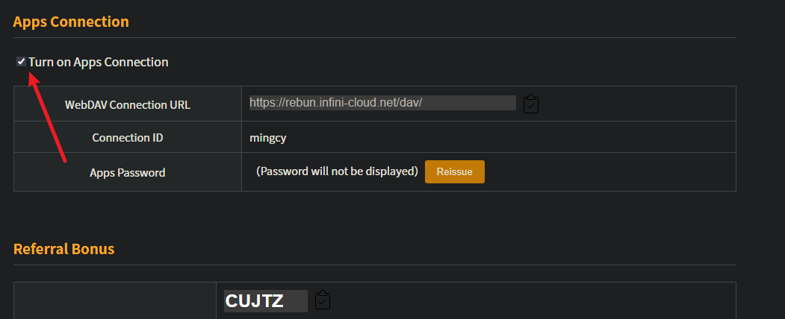
Task: Select the WebDAV URL text field
Action: tap(382, 103)
